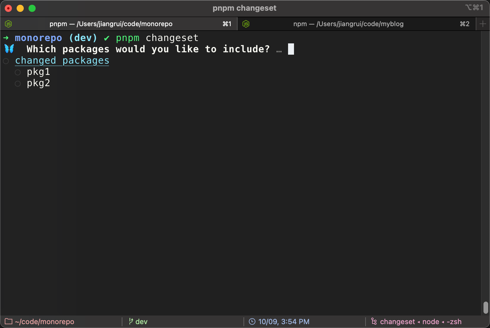Click the node process name in status bar
The image size is (490, 328).
click(x=431, y=322)
